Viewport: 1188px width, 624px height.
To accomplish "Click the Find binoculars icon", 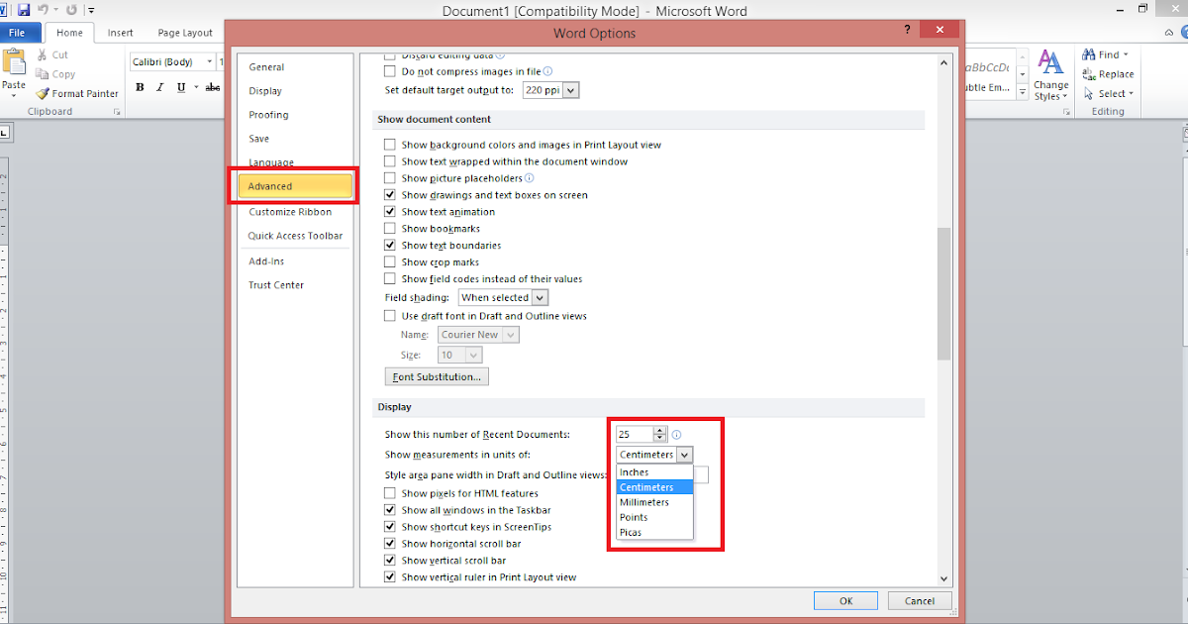I will pos(1088,55).
